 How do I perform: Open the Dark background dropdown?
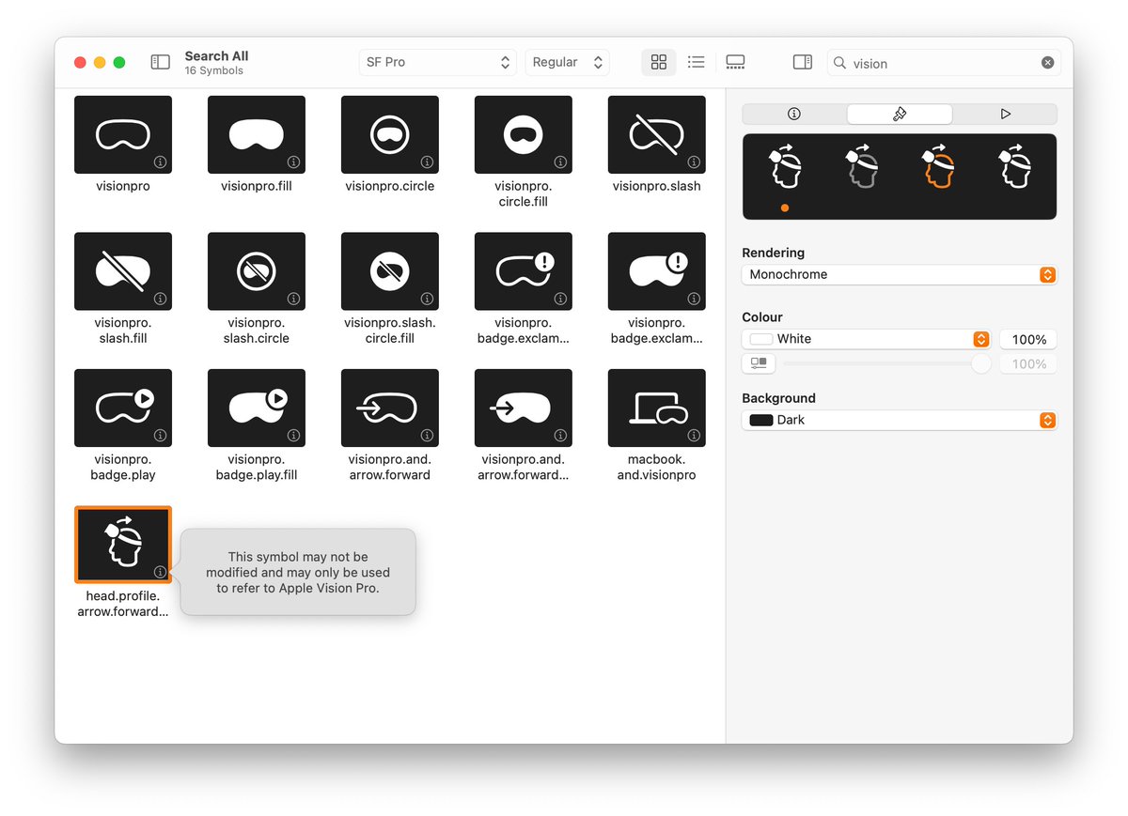click(900, 420)
